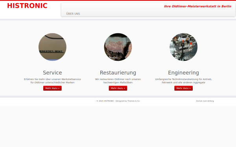The image size is (236, 147).
Task: Click text Umfangreiche Technikinstandsetzung für Antrieb
Action: coord(183,79)
